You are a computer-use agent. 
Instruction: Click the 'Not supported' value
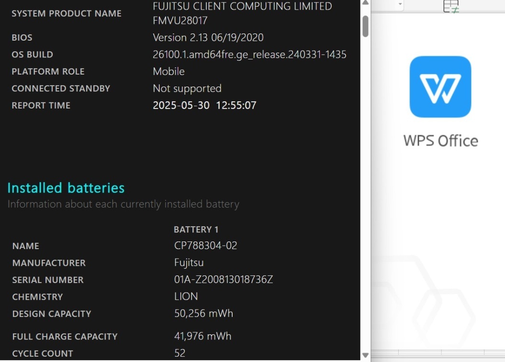(187, 88)
